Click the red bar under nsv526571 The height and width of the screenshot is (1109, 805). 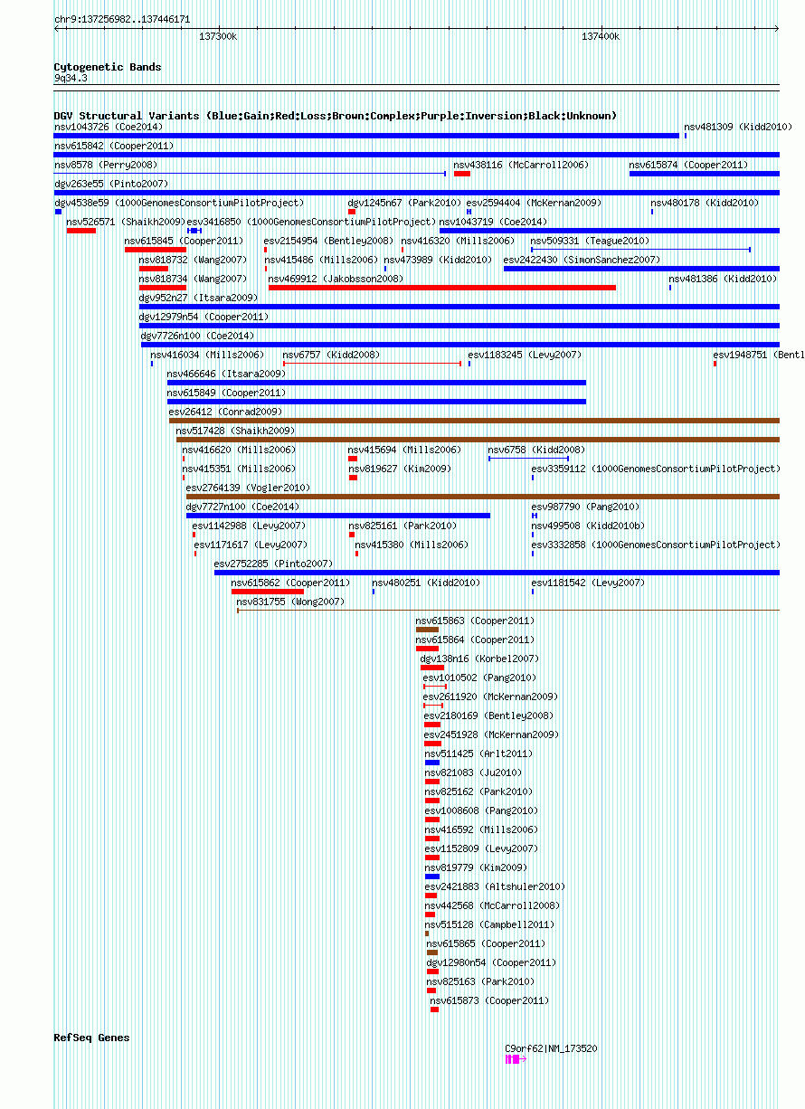click(x=80, y=231)
